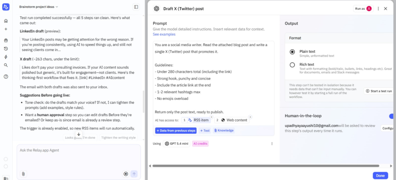Click the Done button
This screenshot has width=396, height=180.
click(x=381, y=176)
